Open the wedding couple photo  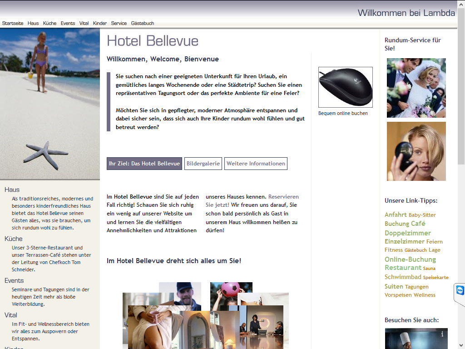pyautogui.click(x=416, y=88)
